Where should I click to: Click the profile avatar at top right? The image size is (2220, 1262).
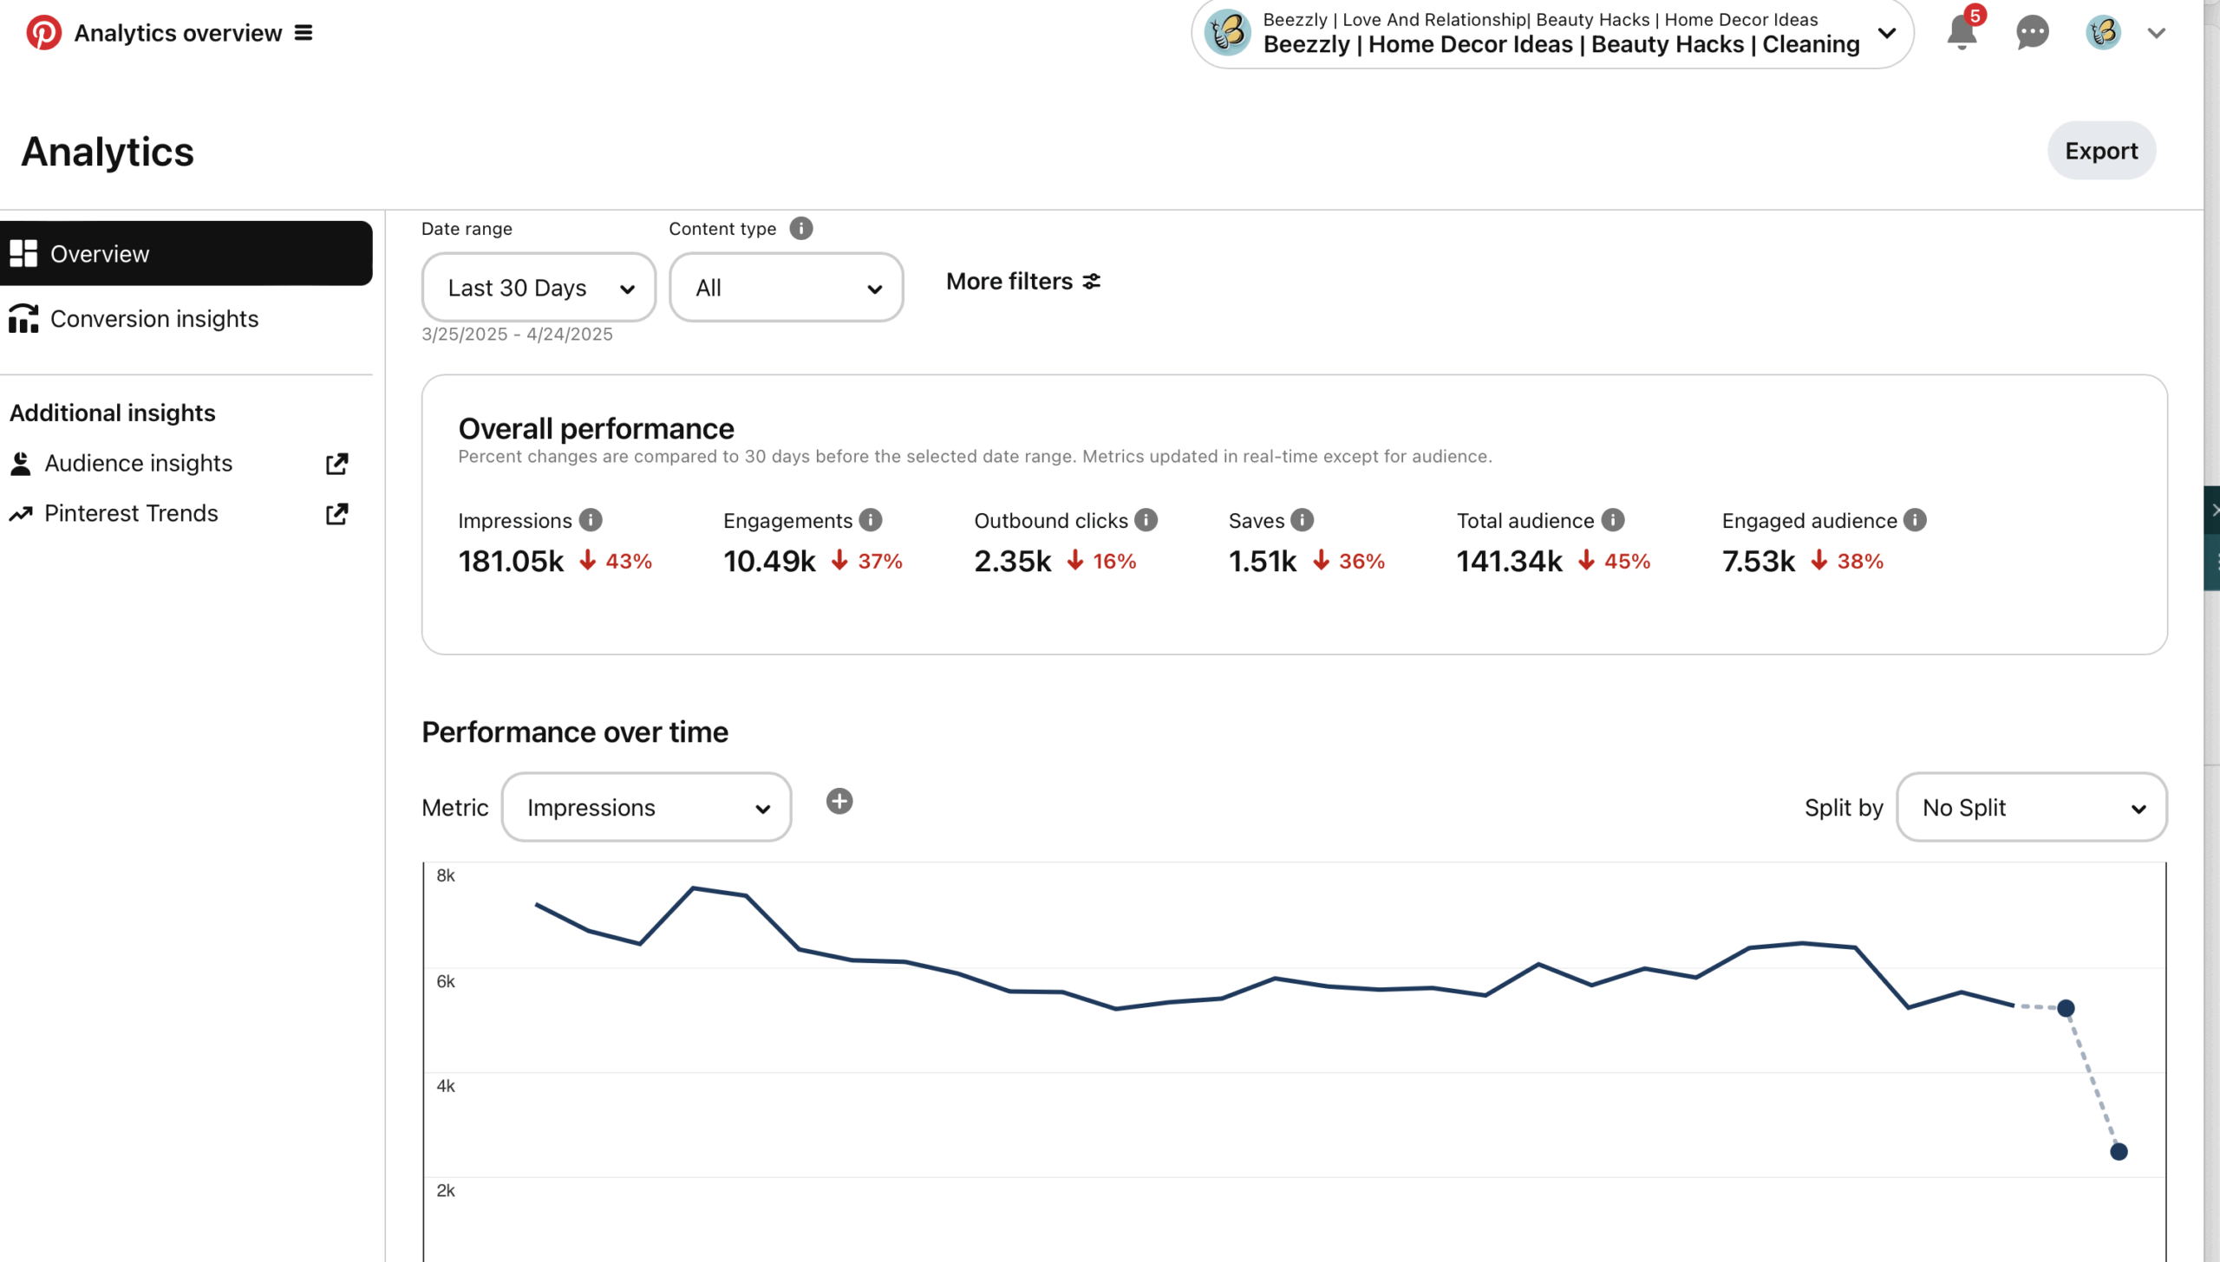pyautogui.click(x=2103, y=33)
